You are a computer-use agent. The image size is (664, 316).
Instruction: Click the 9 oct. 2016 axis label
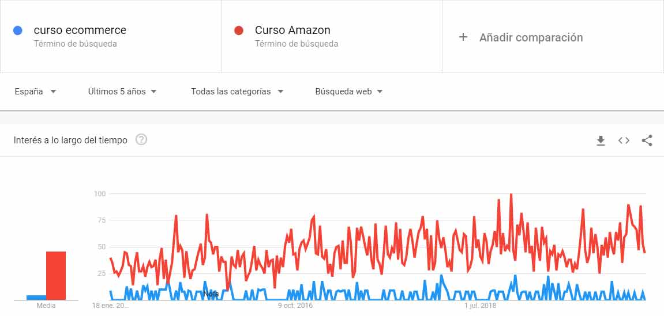point(295,306)
